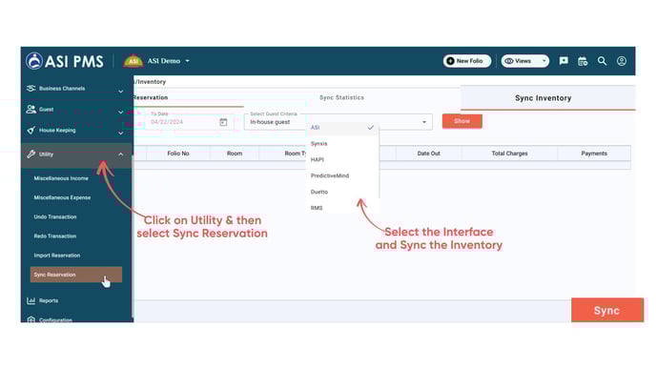
Task: Select RMS interface option
Action: click(342, 208)
